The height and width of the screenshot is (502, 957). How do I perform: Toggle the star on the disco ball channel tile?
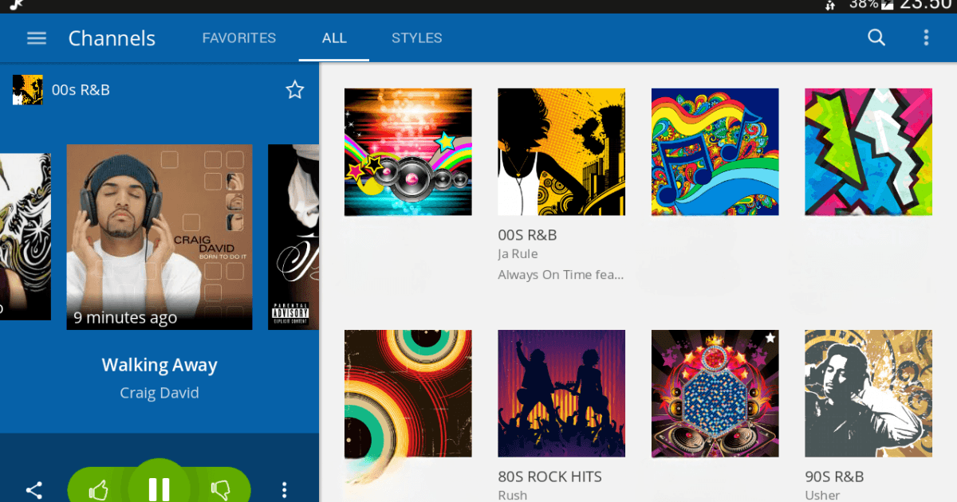point(769,338)
